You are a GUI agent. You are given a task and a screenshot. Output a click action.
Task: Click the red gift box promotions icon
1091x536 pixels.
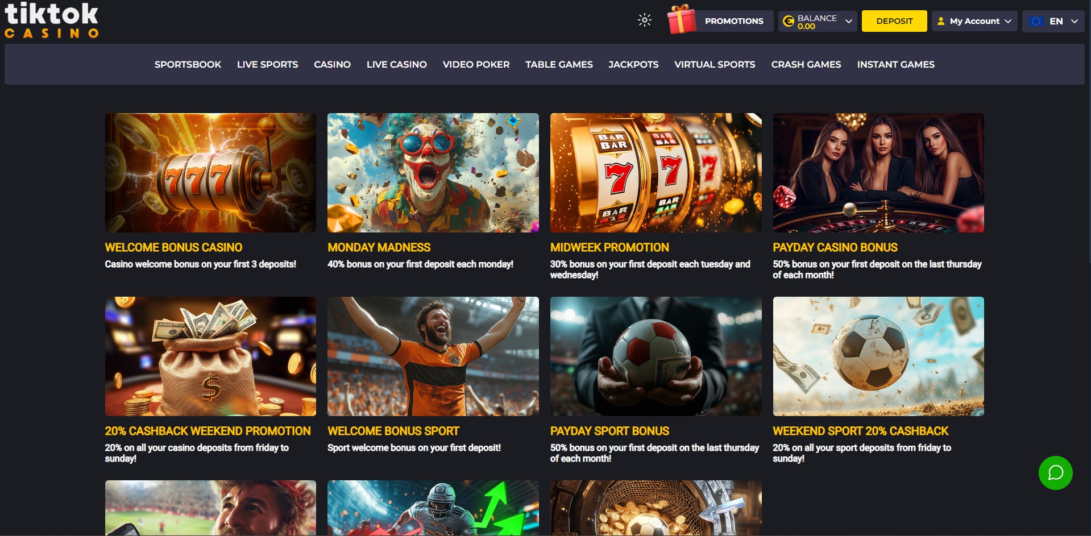[682, 20]
